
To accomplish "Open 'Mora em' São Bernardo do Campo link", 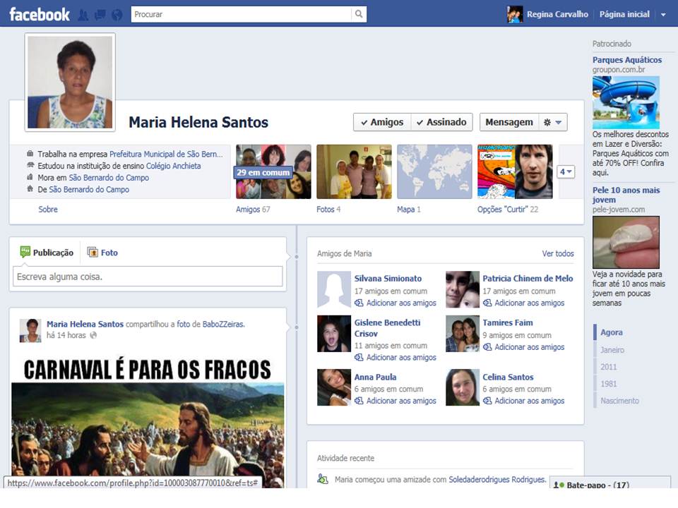I will click(109, 178).
